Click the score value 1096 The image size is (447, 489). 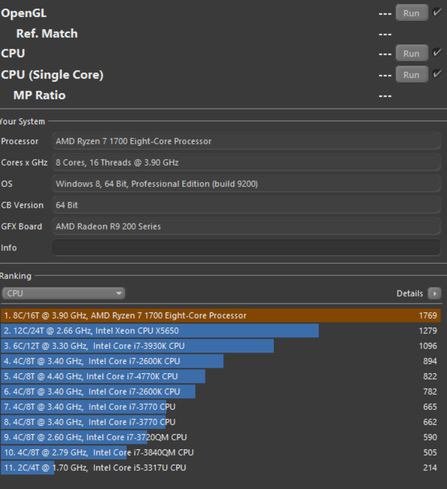coord(427,346)
